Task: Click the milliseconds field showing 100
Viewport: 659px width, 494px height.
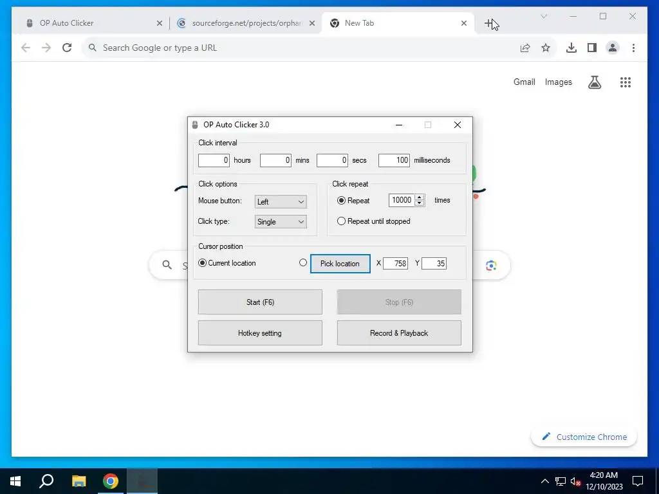Action: click(x=394, y=160)
